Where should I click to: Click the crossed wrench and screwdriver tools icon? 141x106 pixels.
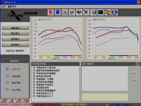[x=86, y=12]
